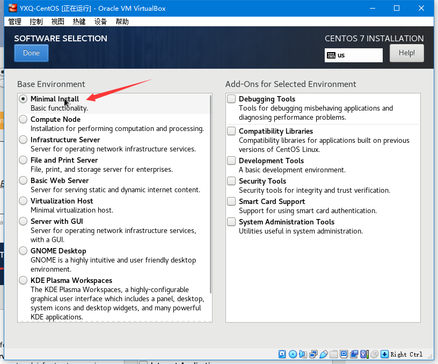This screenshot has height=364, width=438.
Task: Click the audio status icon
Action: coord(303,354)
